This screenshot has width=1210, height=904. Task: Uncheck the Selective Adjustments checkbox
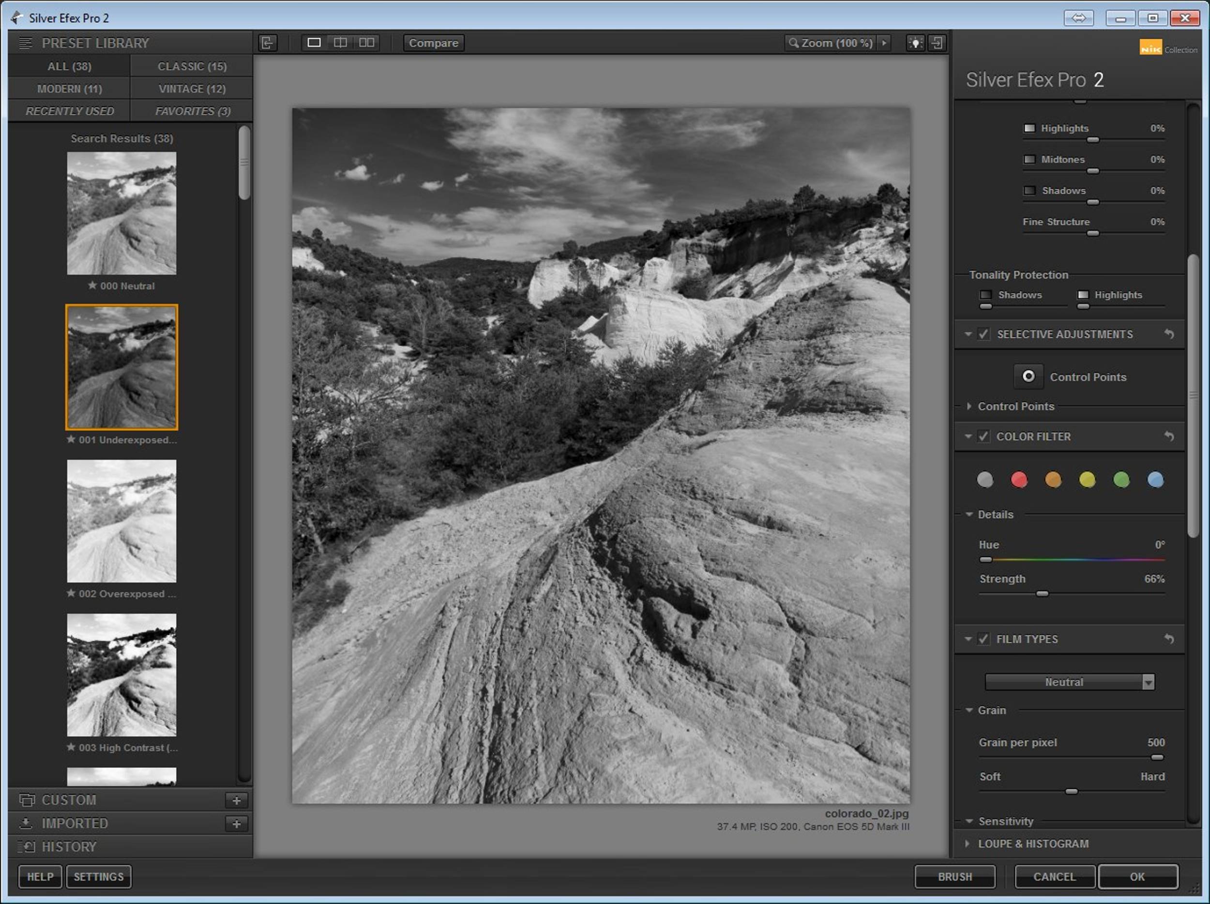tap(983, 334)
